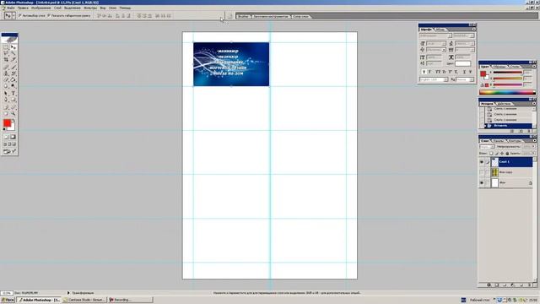This screenshot has height=304, width=540.
Task: Open the font size dropdown
Action: click(445, 43)
